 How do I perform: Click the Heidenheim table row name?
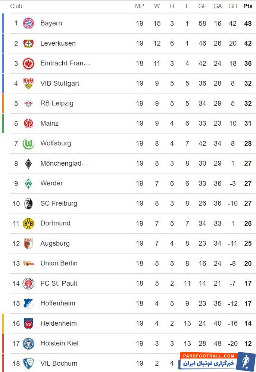(58, 323)
